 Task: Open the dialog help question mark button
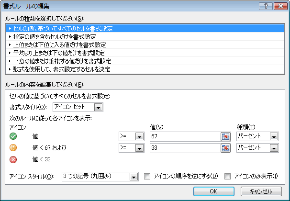266,6
